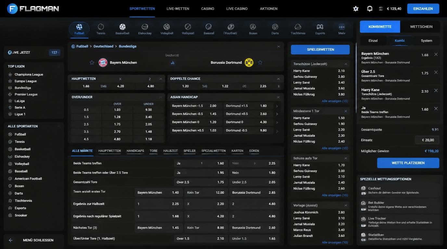Remove Harry Kane bet from slip
This screenshot has width=447, height=249.
coord(436,90)
